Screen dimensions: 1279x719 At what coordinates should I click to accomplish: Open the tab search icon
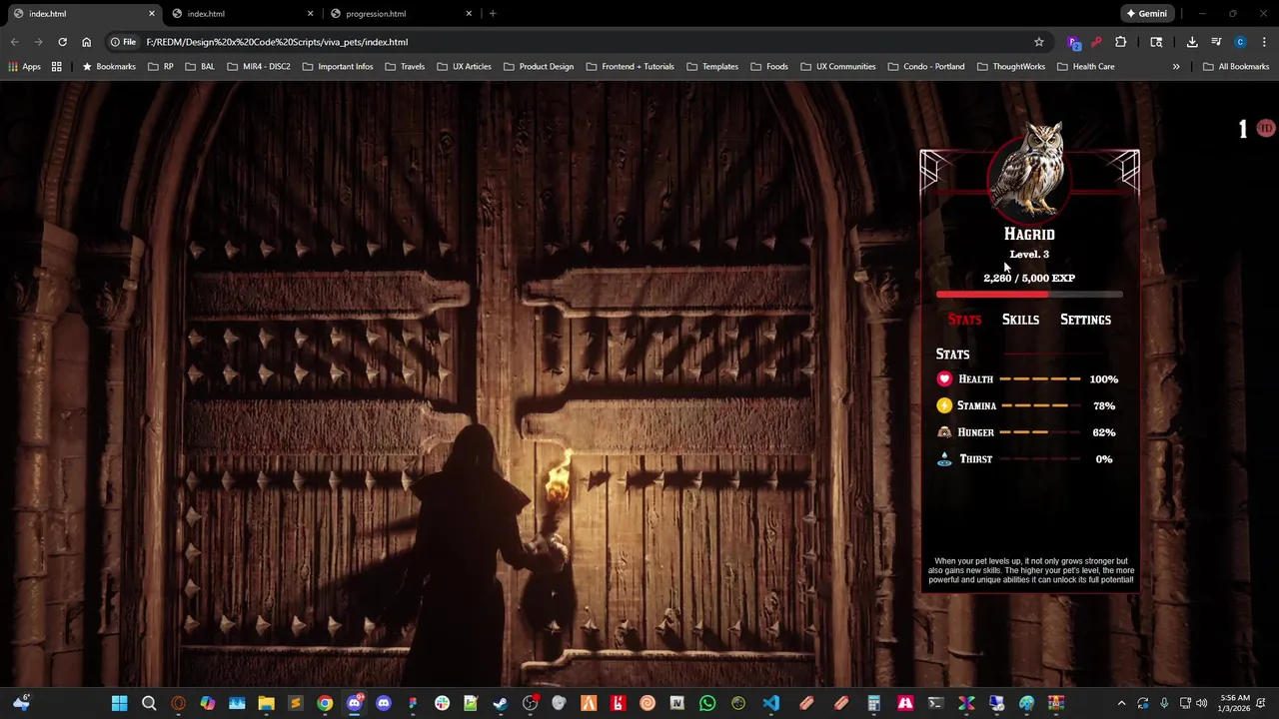coord(1156,42)
